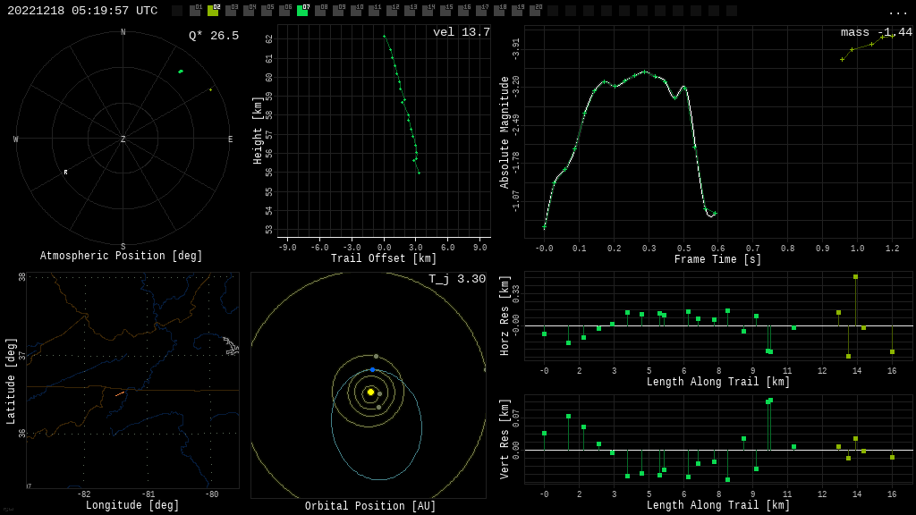Image resolution: width=916 pixels, height=515 pixels.
Task: Click the orange meteor trail on the map
Action: [119, 393]
